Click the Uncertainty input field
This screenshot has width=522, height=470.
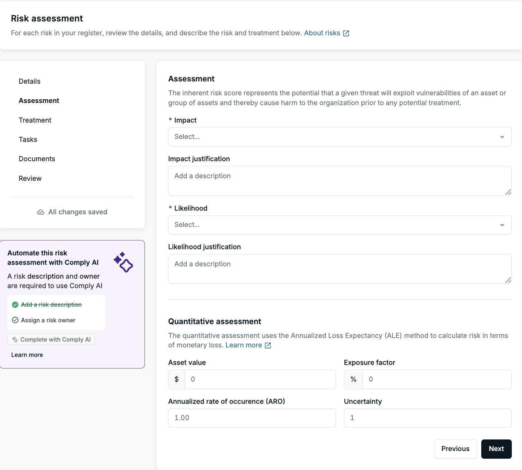tap(428, 418)
